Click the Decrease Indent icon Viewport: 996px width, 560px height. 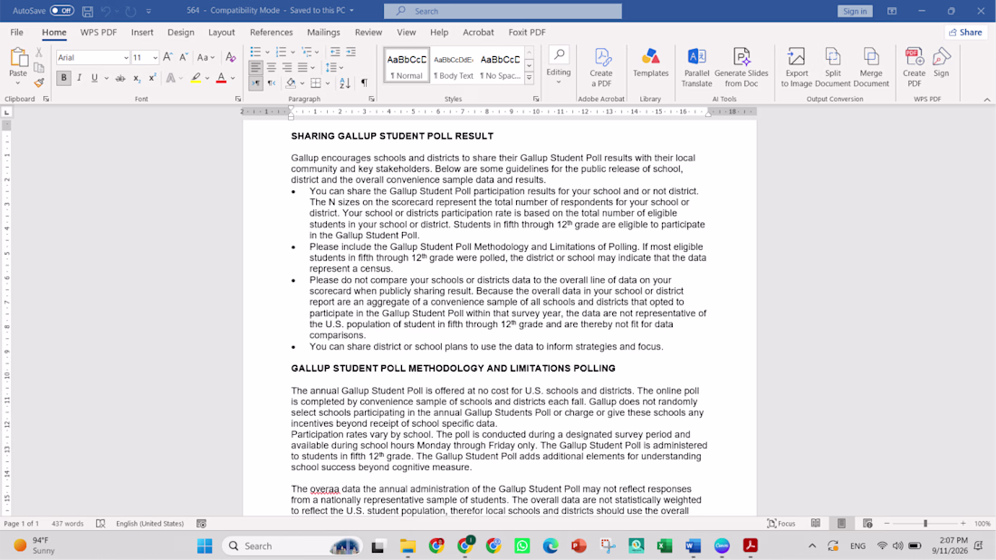pos(335,53)
